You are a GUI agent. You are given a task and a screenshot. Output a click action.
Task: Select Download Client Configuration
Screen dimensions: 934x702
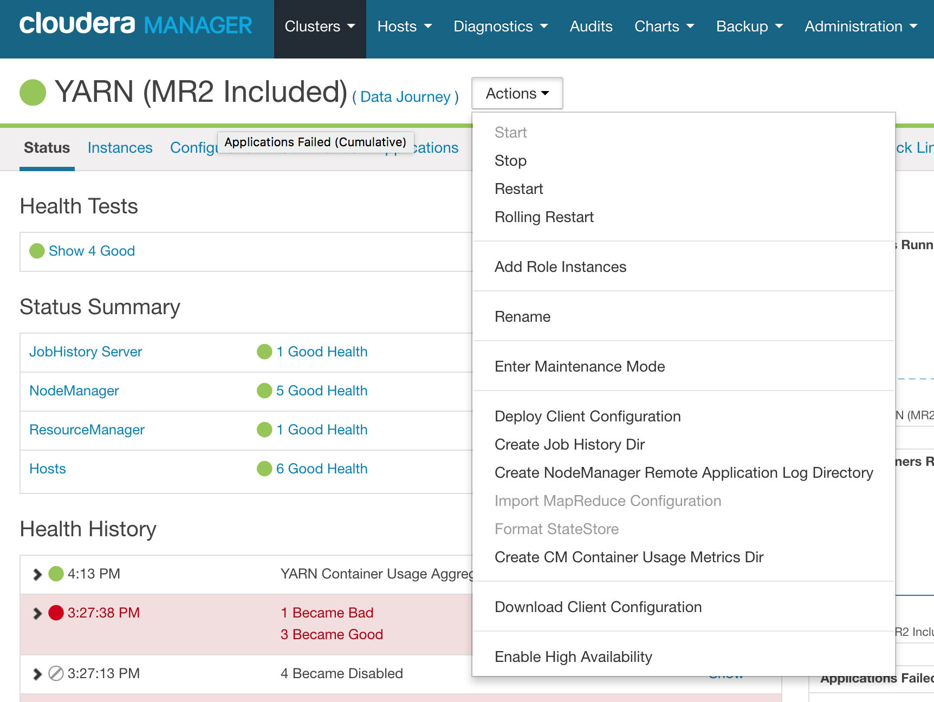(x=598, y=607)
